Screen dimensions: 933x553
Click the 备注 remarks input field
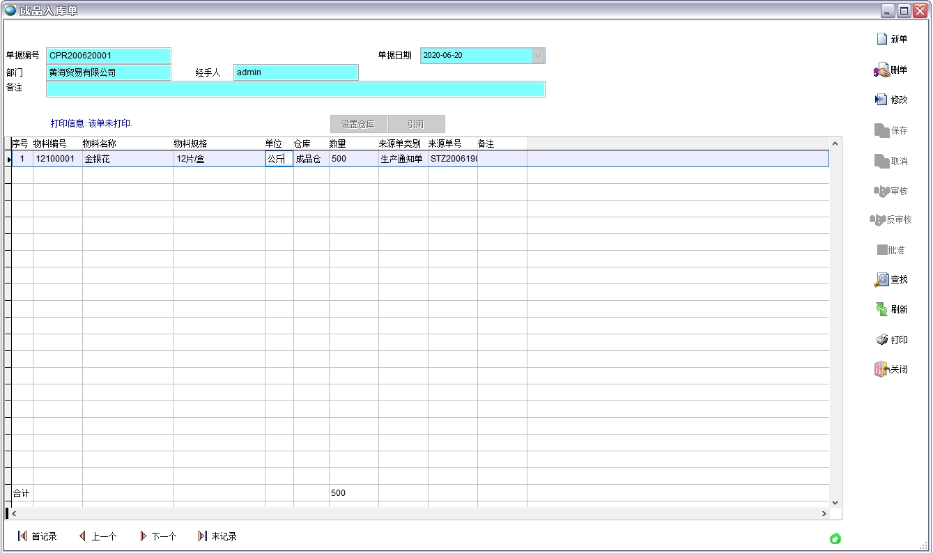(295, 89)
